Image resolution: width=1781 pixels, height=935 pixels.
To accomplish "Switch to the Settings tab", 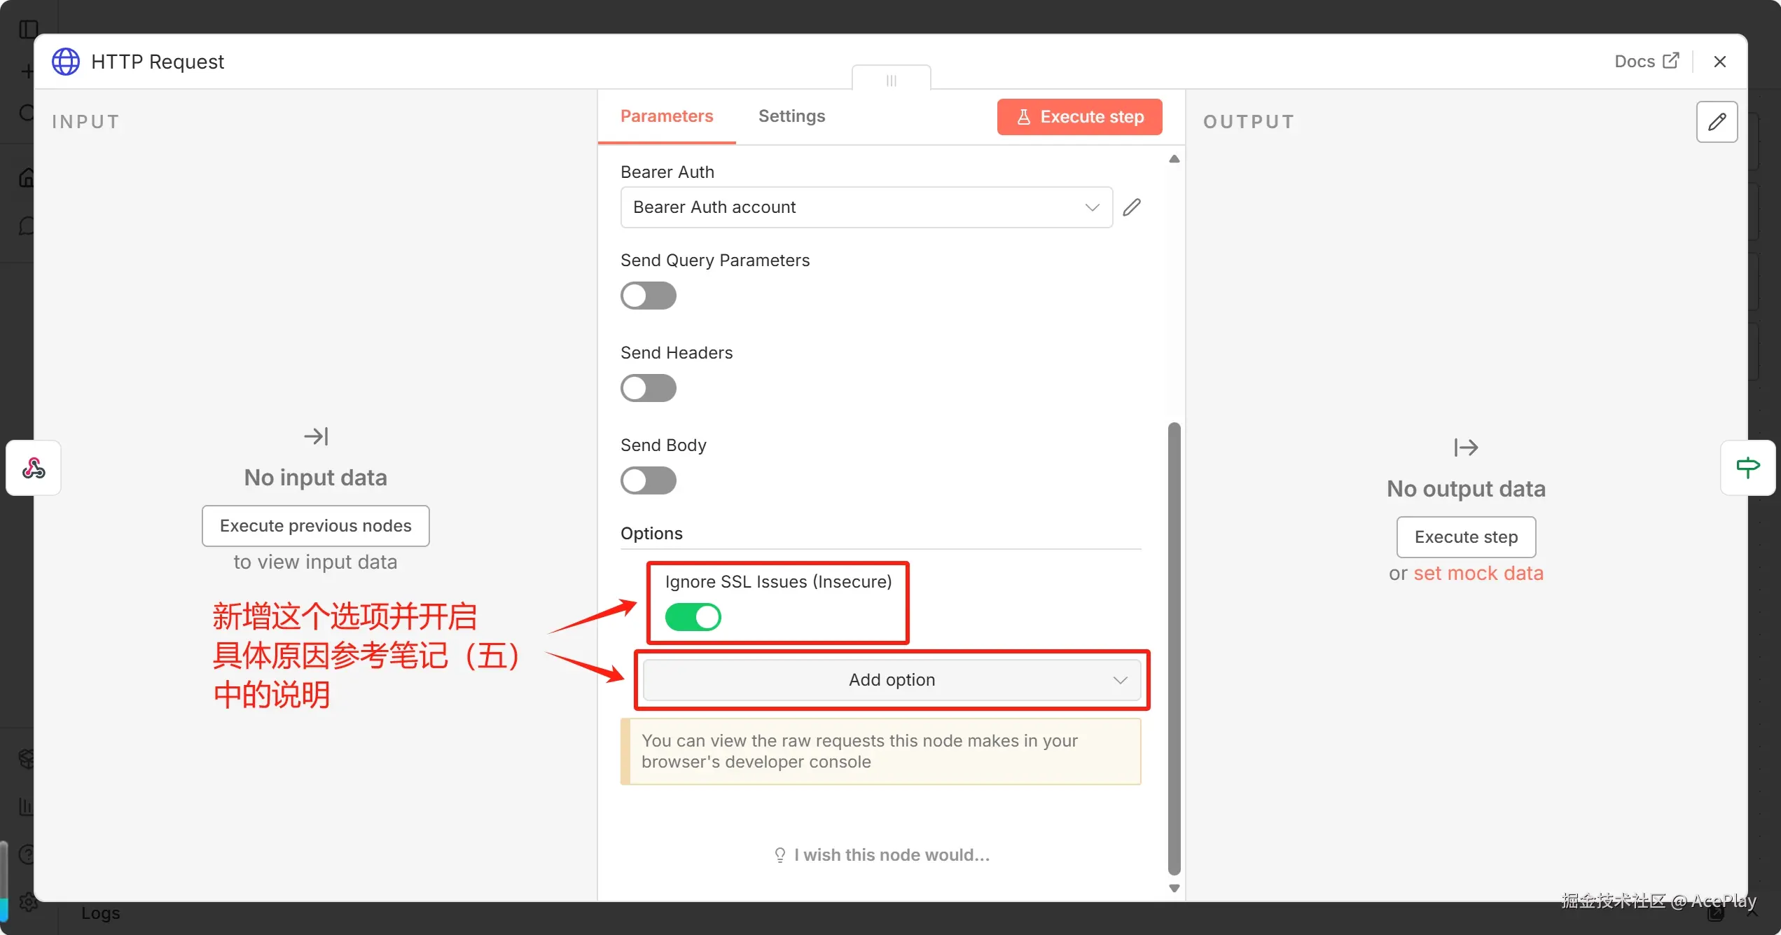I will click(791, 116).
